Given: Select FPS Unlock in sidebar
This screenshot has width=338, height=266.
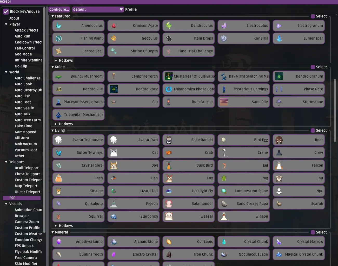Looking at the screenshot, I should [x=24, y=246].
